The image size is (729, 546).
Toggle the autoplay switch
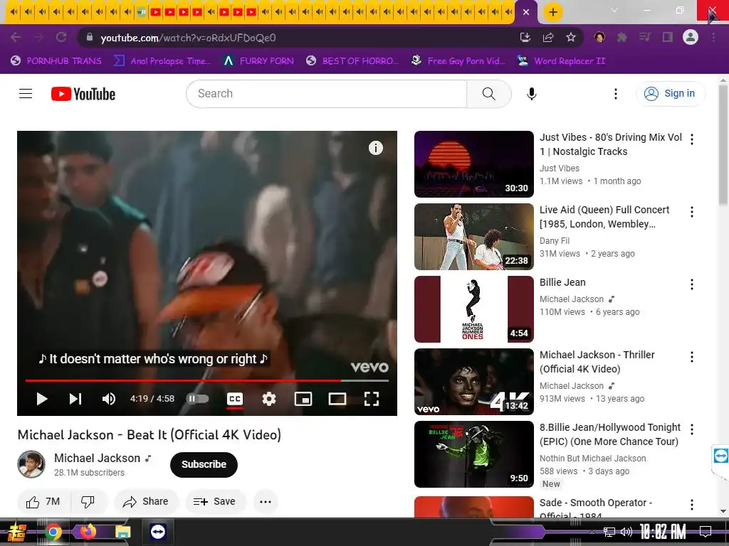click(198, 399)
